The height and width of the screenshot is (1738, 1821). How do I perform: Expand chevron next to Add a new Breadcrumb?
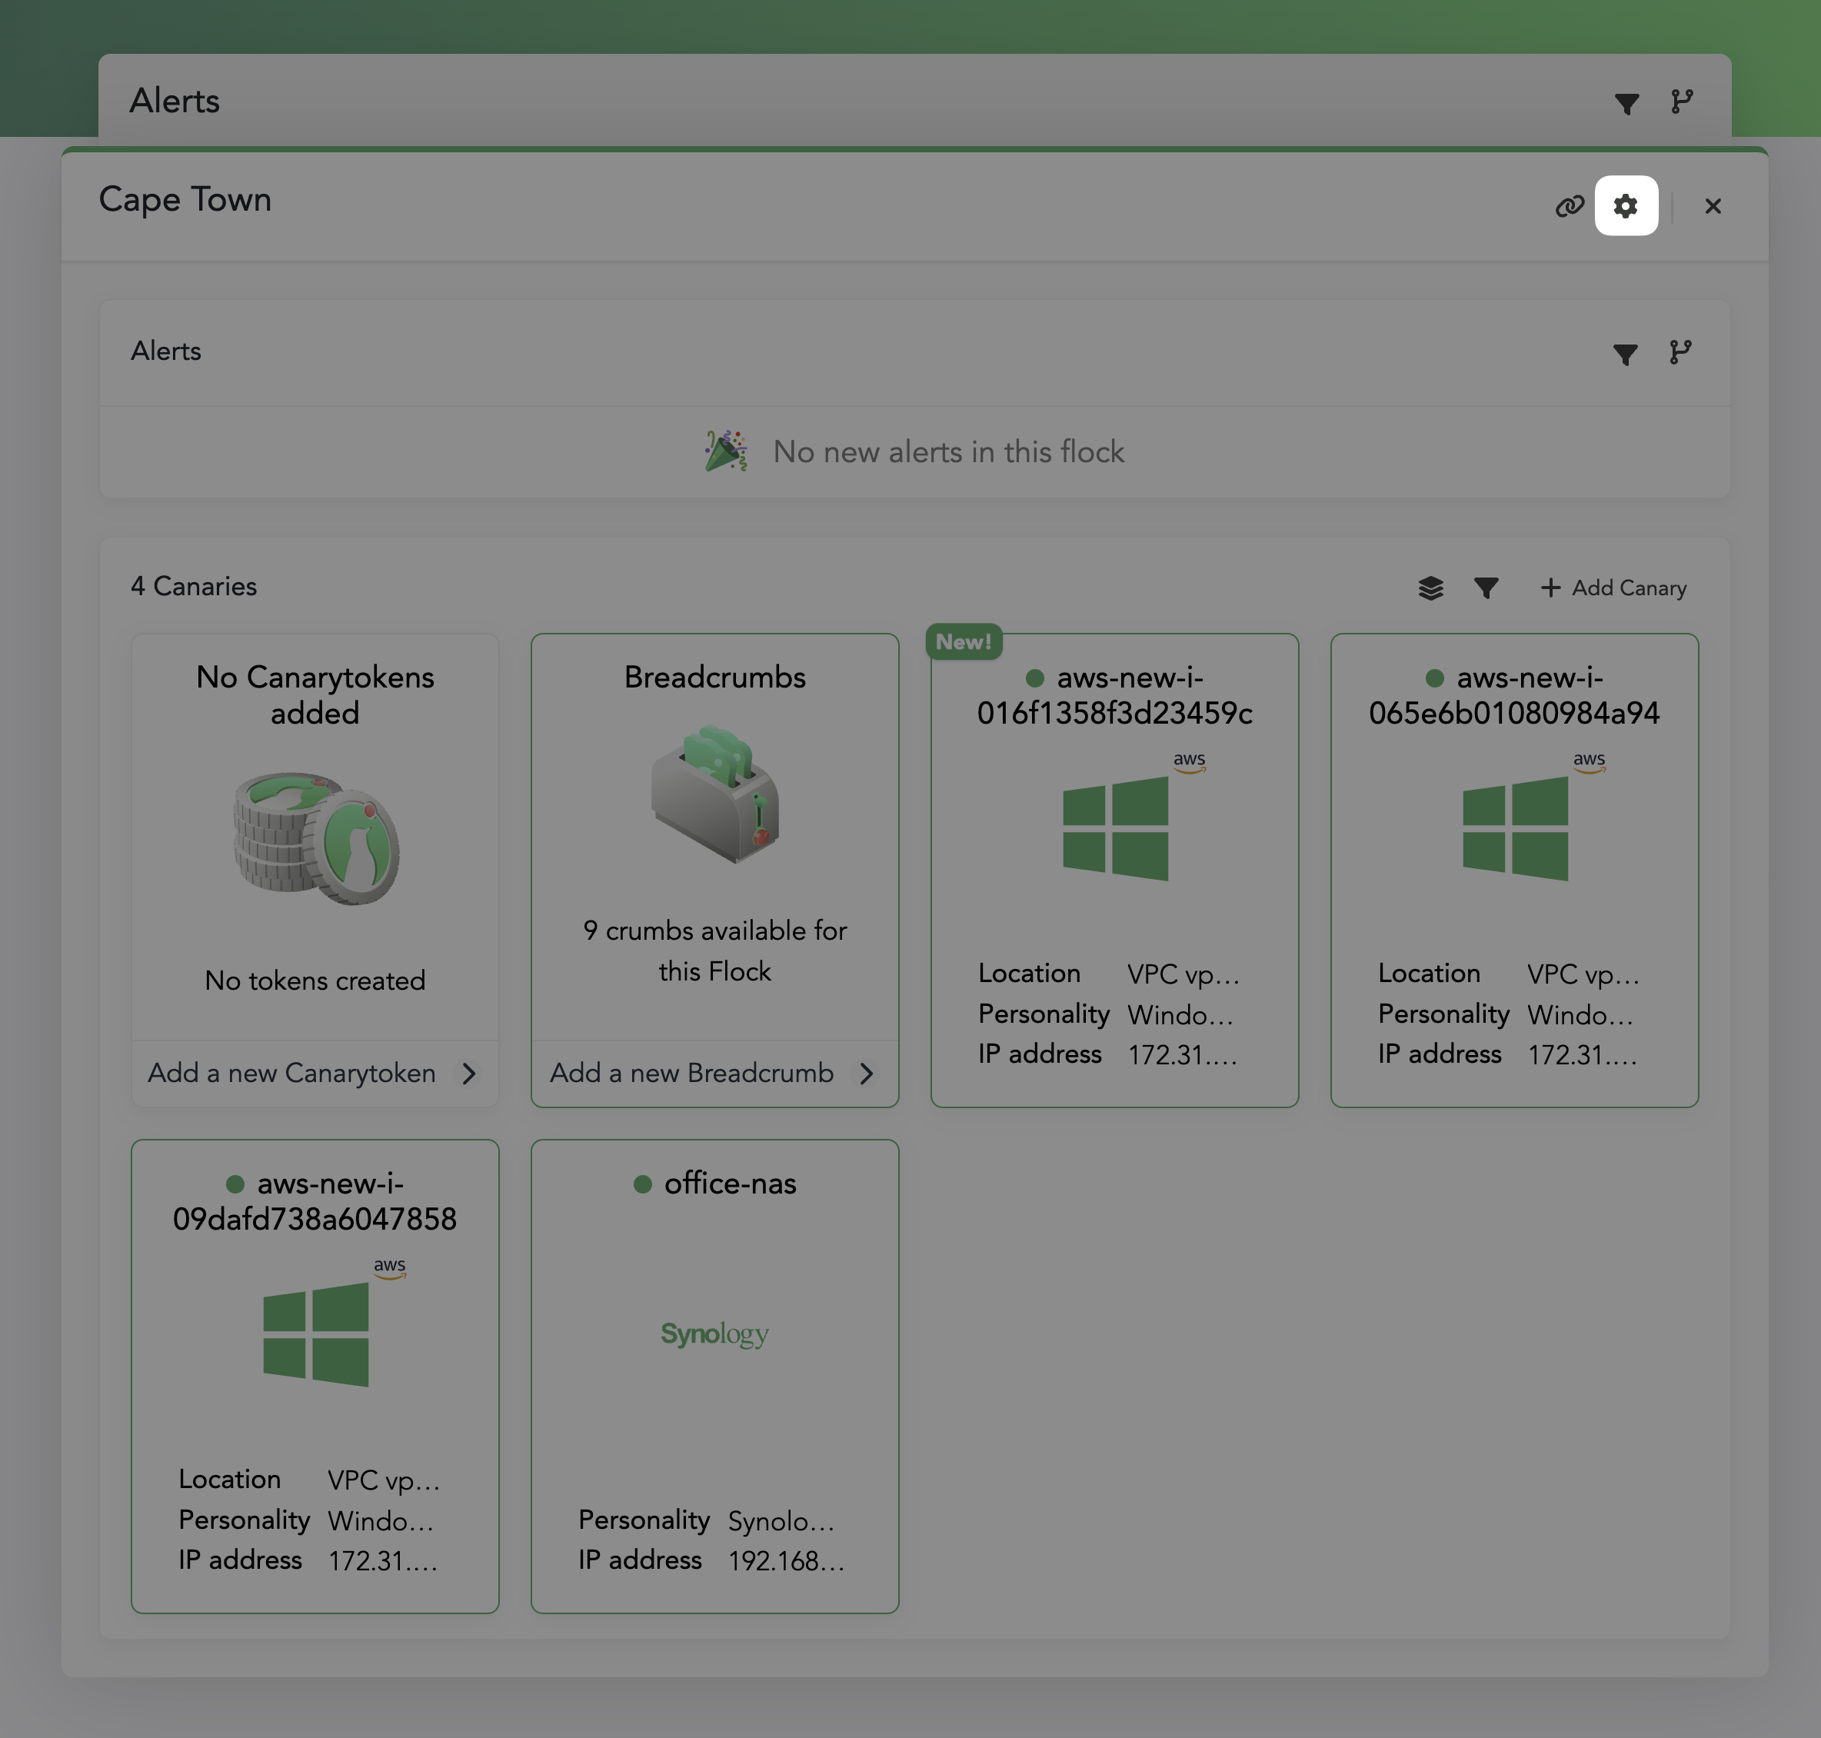(x=867, y=1073)
